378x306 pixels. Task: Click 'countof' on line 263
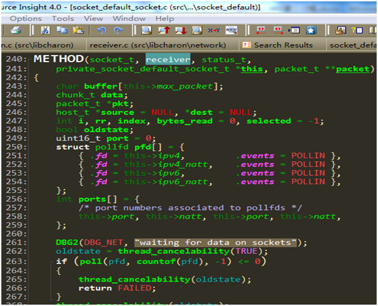click(156, 262)
